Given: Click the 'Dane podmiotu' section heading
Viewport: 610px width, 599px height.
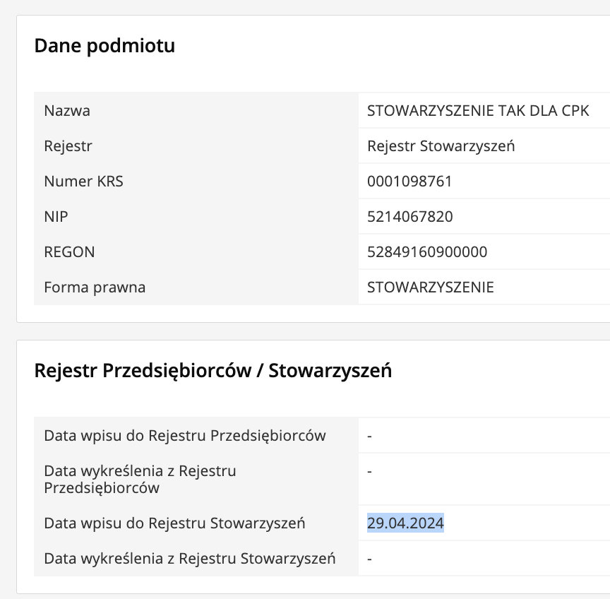Looking at the screenshot, I should pyautogui.click(x=104, y=45).
